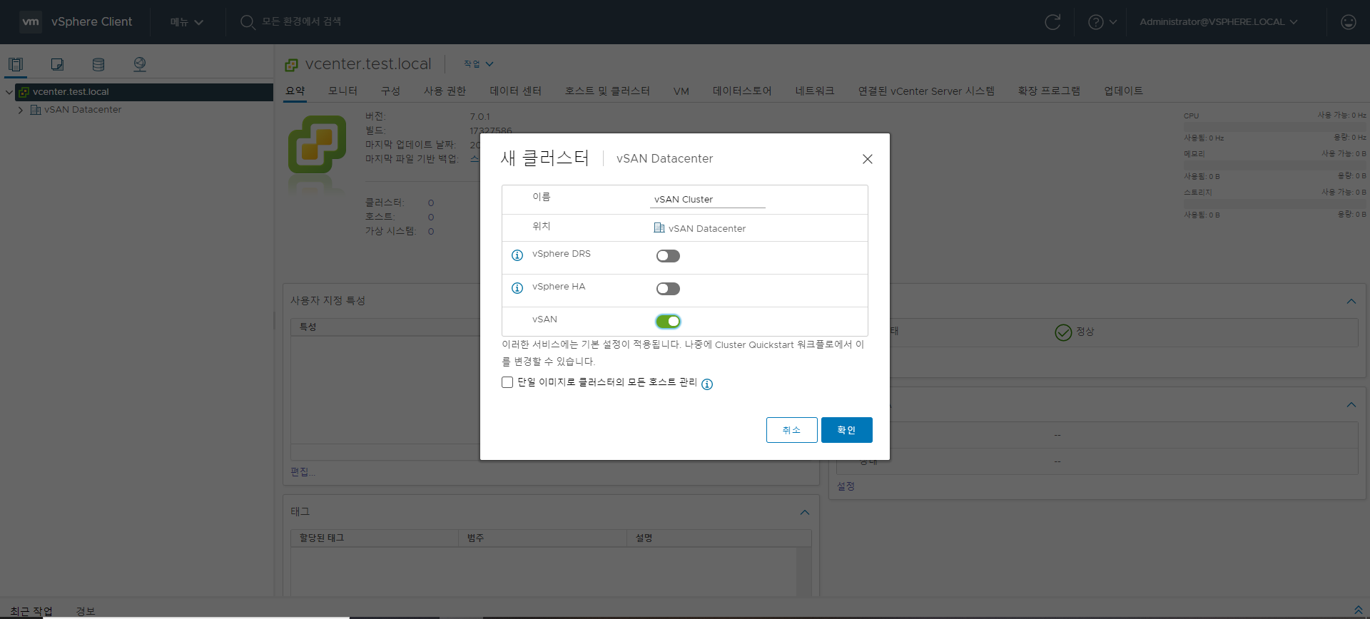Image resolution: width=1370 pixels, height=619 pixels.
Task: Click the green status check icon
Action: pyautogui.click(x=1063, y=332)
